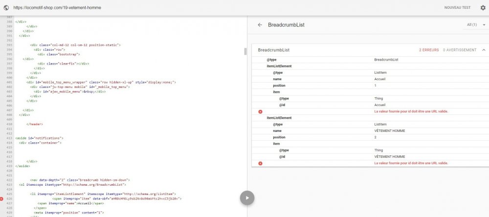Click the first itemListElement row
The image size is (489, 217).
(370, 66)
